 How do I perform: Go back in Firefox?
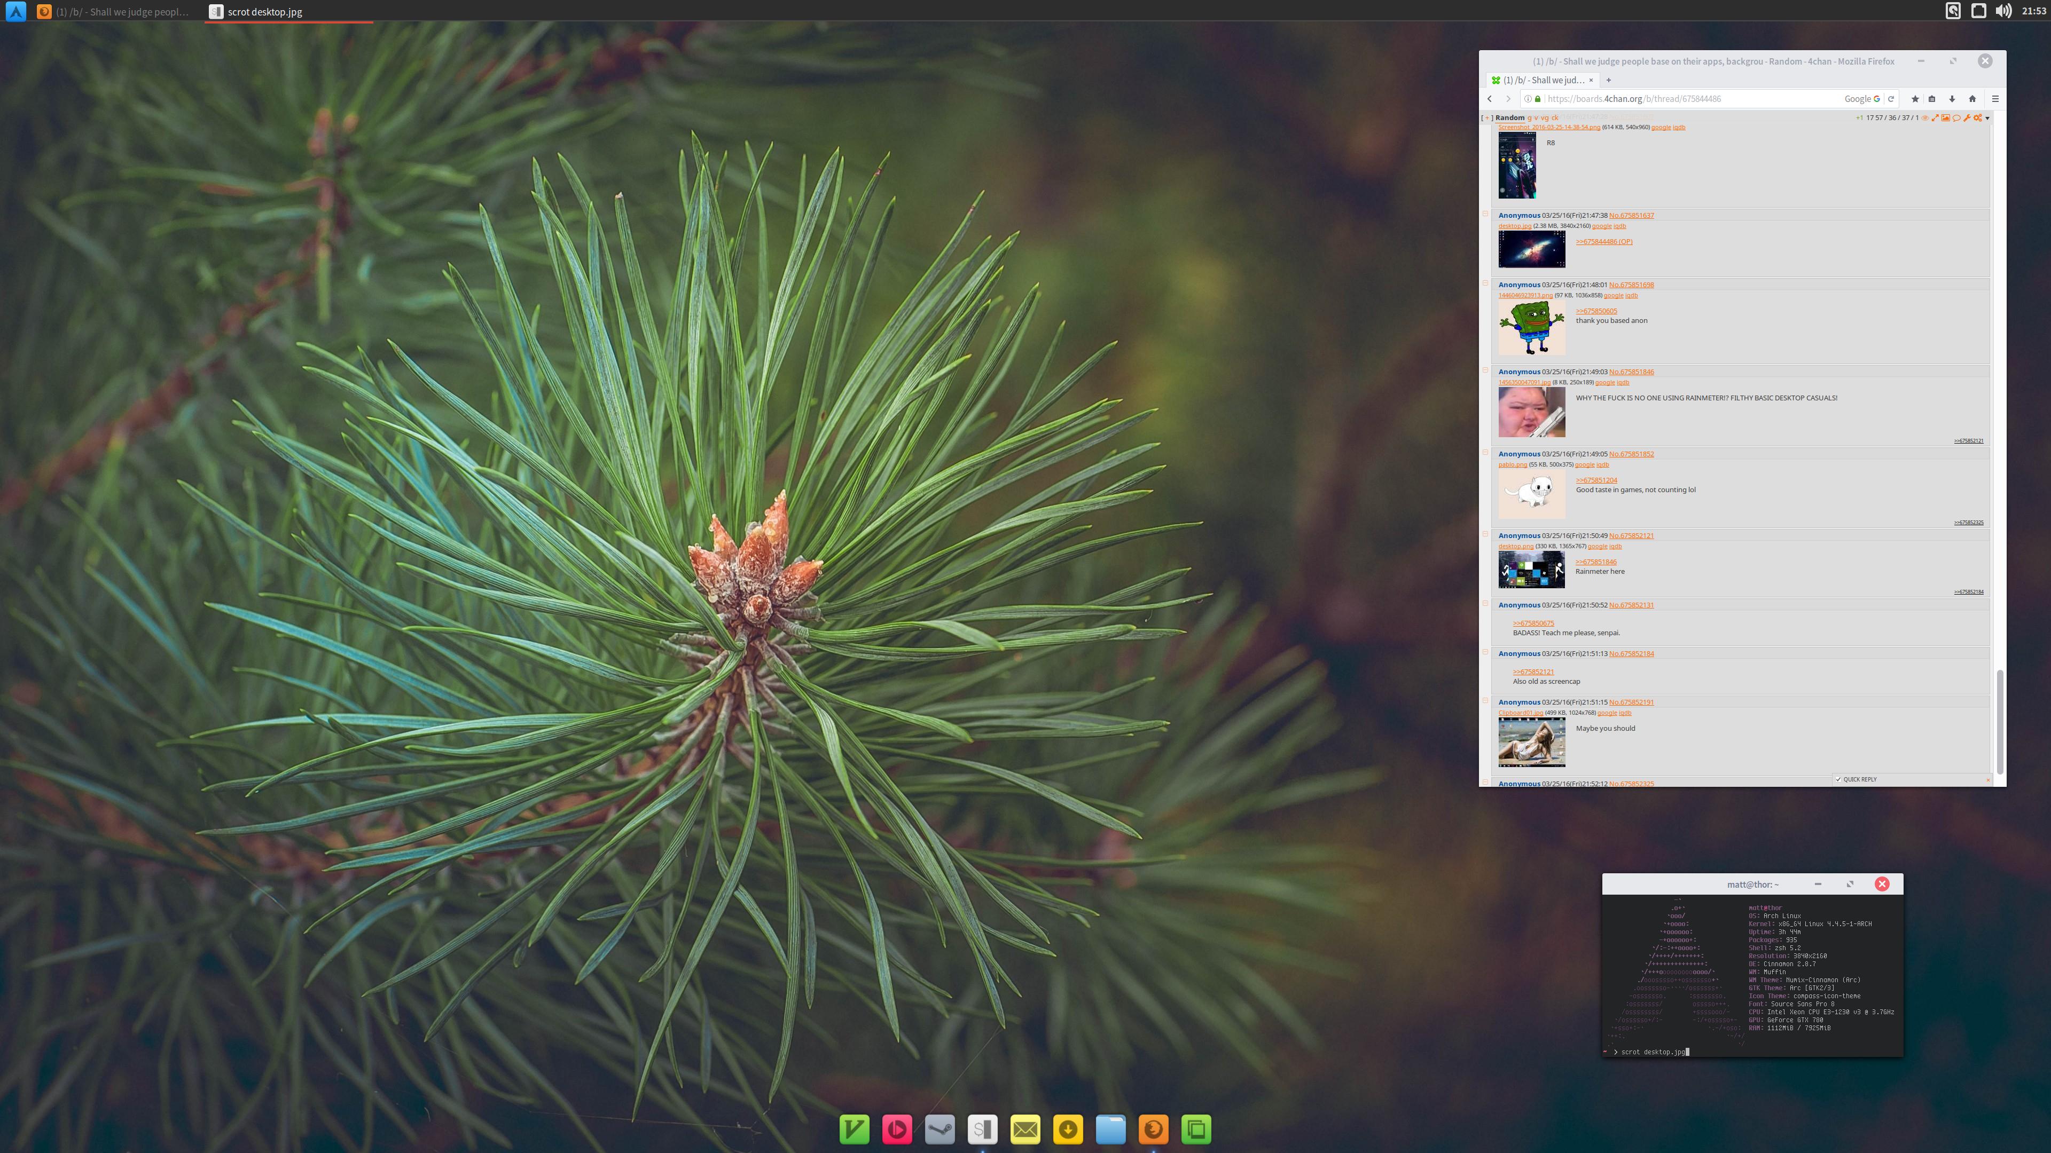1490,99
